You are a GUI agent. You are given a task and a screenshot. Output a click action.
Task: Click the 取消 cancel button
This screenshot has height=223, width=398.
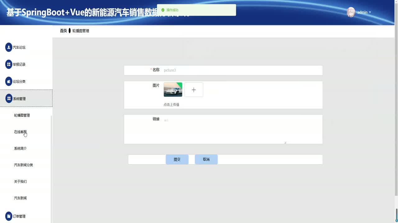click(x=206, y=160)
